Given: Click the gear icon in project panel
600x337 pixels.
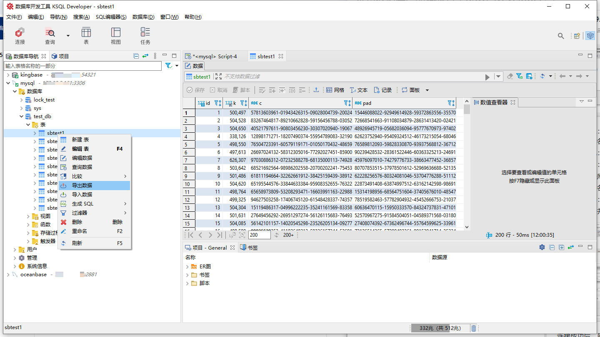Looking at the screenshot, I should click(x=542, y=247).
